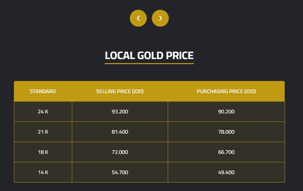Click the 24 K standard cell
Image resolution: width=303 pixels, height=191 pixels.
(x=43, y=112)
